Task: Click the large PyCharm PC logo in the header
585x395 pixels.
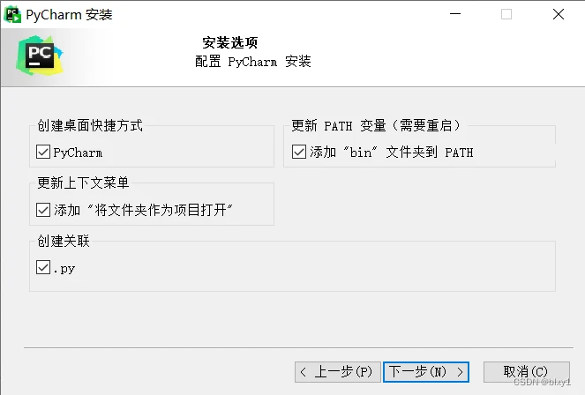Action: 40,56
